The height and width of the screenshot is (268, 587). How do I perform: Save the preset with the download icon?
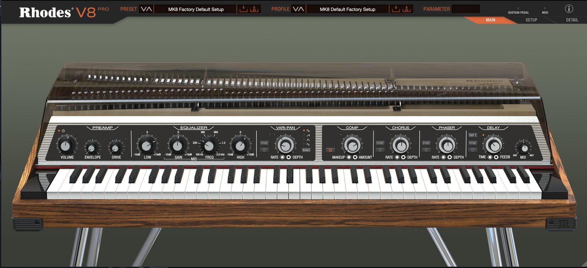pos(243,9)
